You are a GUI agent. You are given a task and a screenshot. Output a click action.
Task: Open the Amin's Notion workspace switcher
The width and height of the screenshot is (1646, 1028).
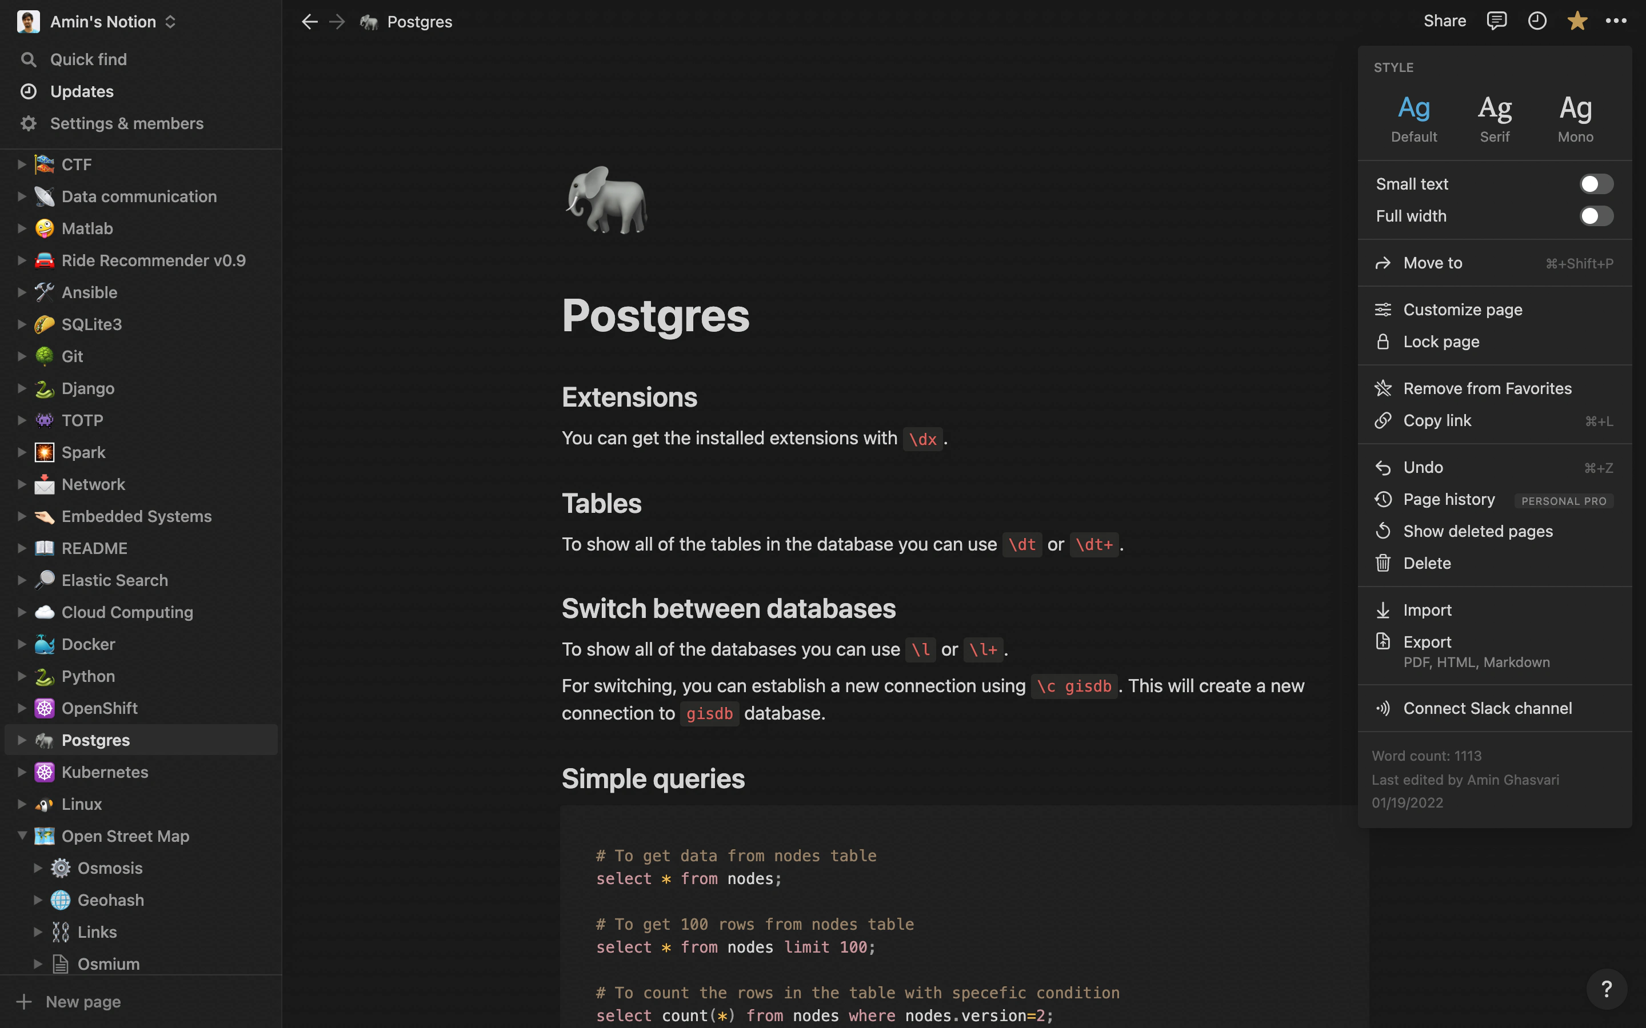tap(102, 22)
